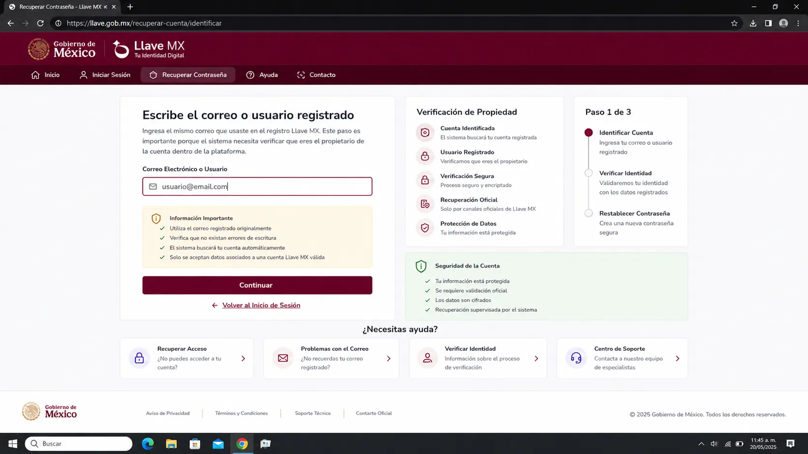Close the Recuperar Contraseña browser tab

(114, 7)
